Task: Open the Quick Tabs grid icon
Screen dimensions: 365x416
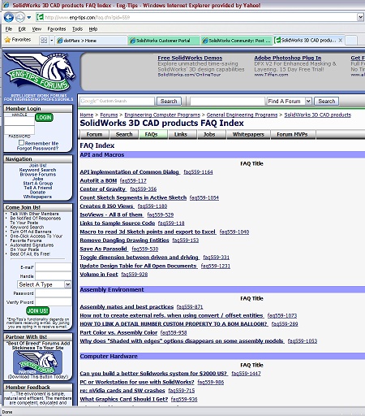Action: click(x=44, y=41)
